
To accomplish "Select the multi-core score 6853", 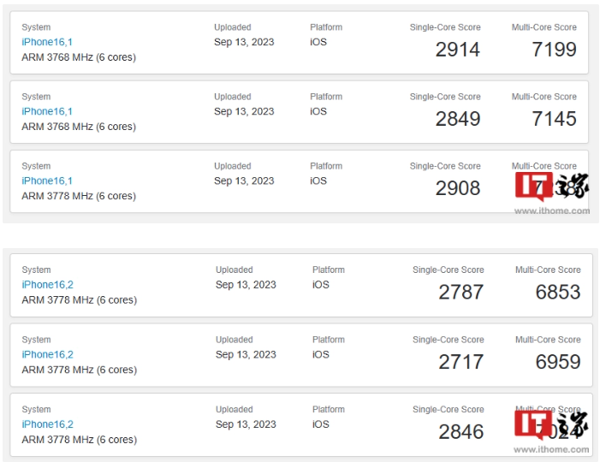I will pos(558,293).
